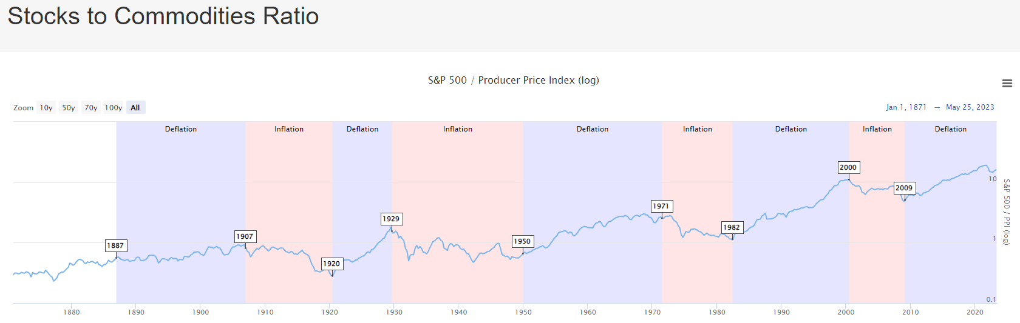Select the All zoom range

[135, 108]
